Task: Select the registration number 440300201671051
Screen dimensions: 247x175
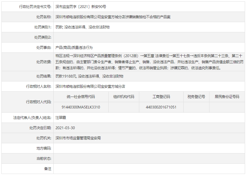Action: 161,107
